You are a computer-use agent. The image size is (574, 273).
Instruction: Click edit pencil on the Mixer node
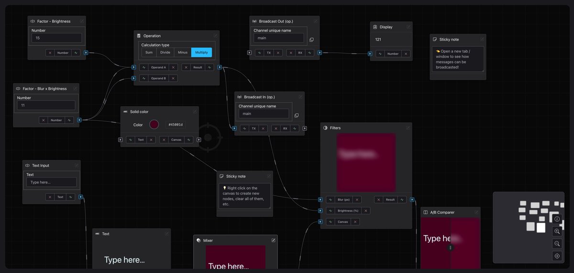click(274, 240)
